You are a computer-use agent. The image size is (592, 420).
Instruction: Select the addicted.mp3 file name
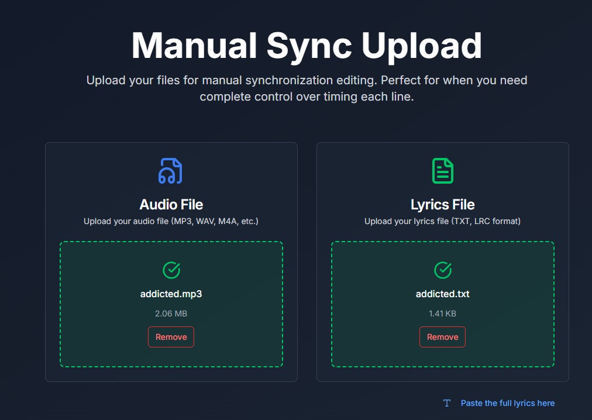click(x=171, y=294)
